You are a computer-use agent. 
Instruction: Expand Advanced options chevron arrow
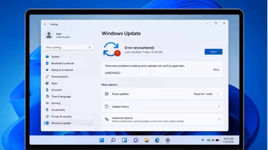pos(219,119)
